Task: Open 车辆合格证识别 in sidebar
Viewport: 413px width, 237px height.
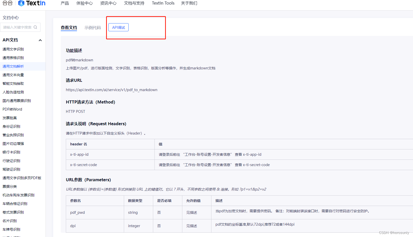Action: pos(15,204)
